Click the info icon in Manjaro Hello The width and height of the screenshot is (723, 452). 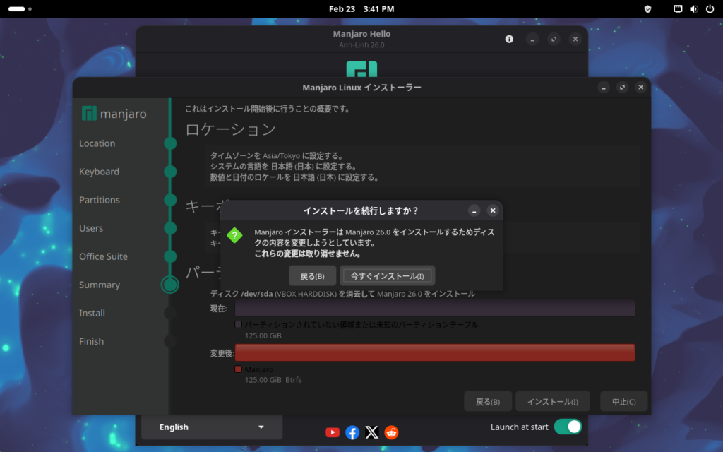[509, 40]
